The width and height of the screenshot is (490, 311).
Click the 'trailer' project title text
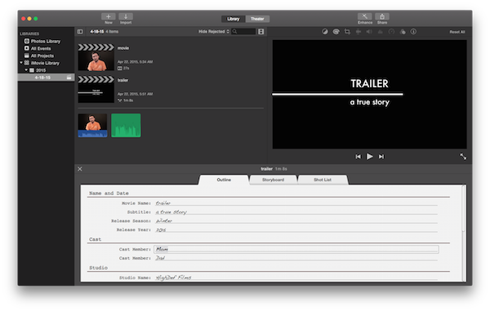122,80
